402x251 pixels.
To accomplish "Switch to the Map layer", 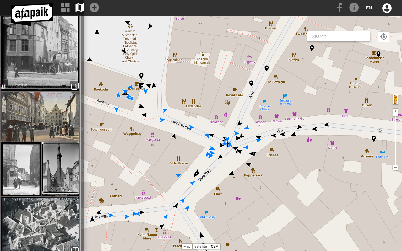I will pos(187,246).
